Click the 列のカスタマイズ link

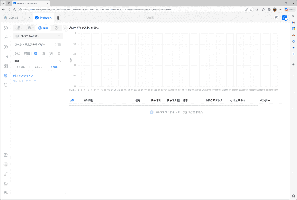point(23,76)
